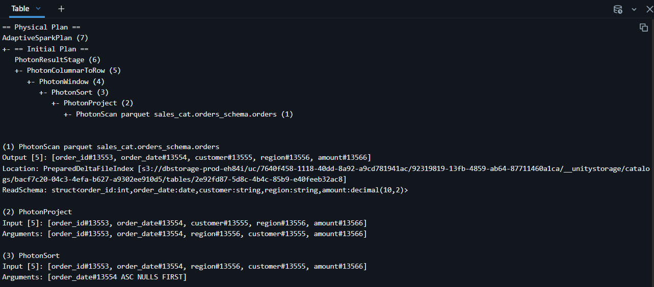Click the PhotonScan parquet tree node (1)
This screenshot has width=654, height=287.
click(185, 114)
